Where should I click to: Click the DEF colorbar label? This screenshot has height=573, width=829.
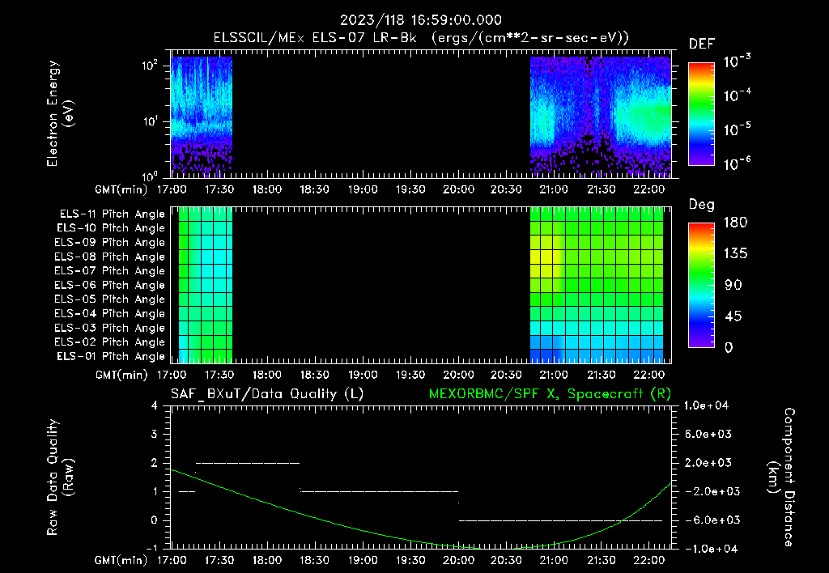tap(702, 44)
